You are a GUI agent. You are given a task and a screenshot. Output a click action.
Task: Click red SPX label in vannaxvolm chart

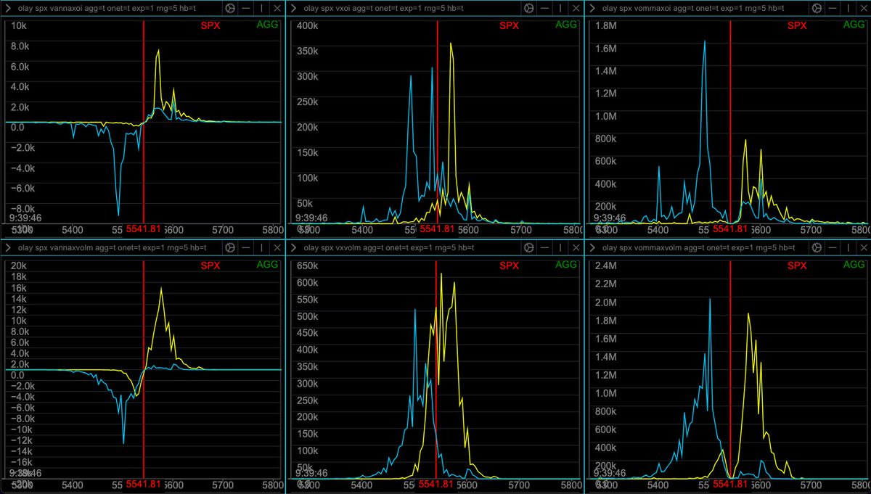coord(210,265)
